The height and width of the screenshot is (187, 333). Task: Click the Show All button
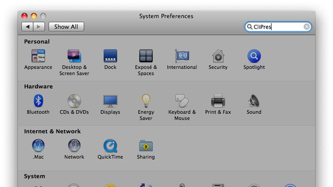pos(66,26)
